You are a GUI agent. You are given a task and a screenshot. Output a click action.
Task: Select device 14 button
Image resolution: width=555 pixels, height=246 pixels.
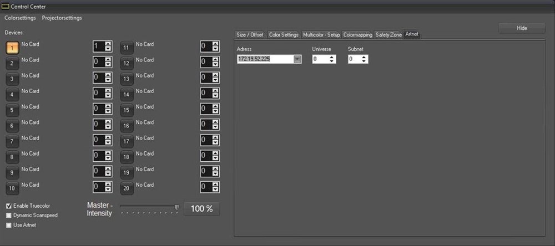tap(127, 95)
